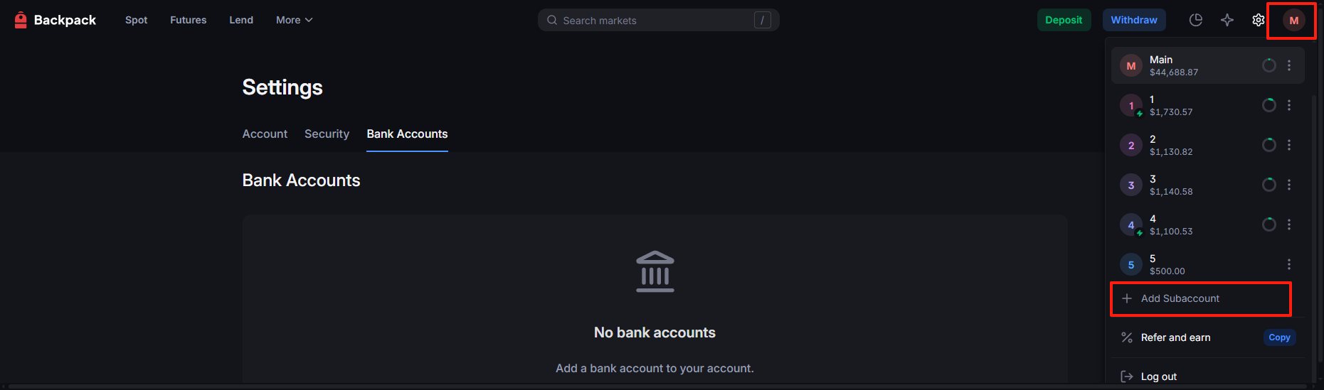Switch to the Account tab
1324x390 pixels.
click(265, 134)
